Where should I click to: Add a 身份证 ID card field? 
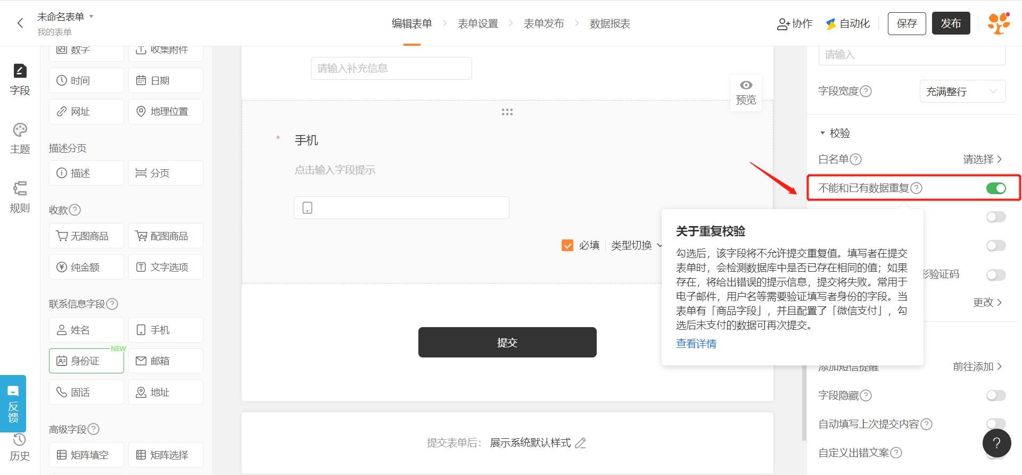[x=86, y=361]
